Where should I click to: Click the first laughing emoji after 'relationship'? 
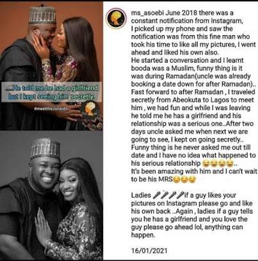206,164
